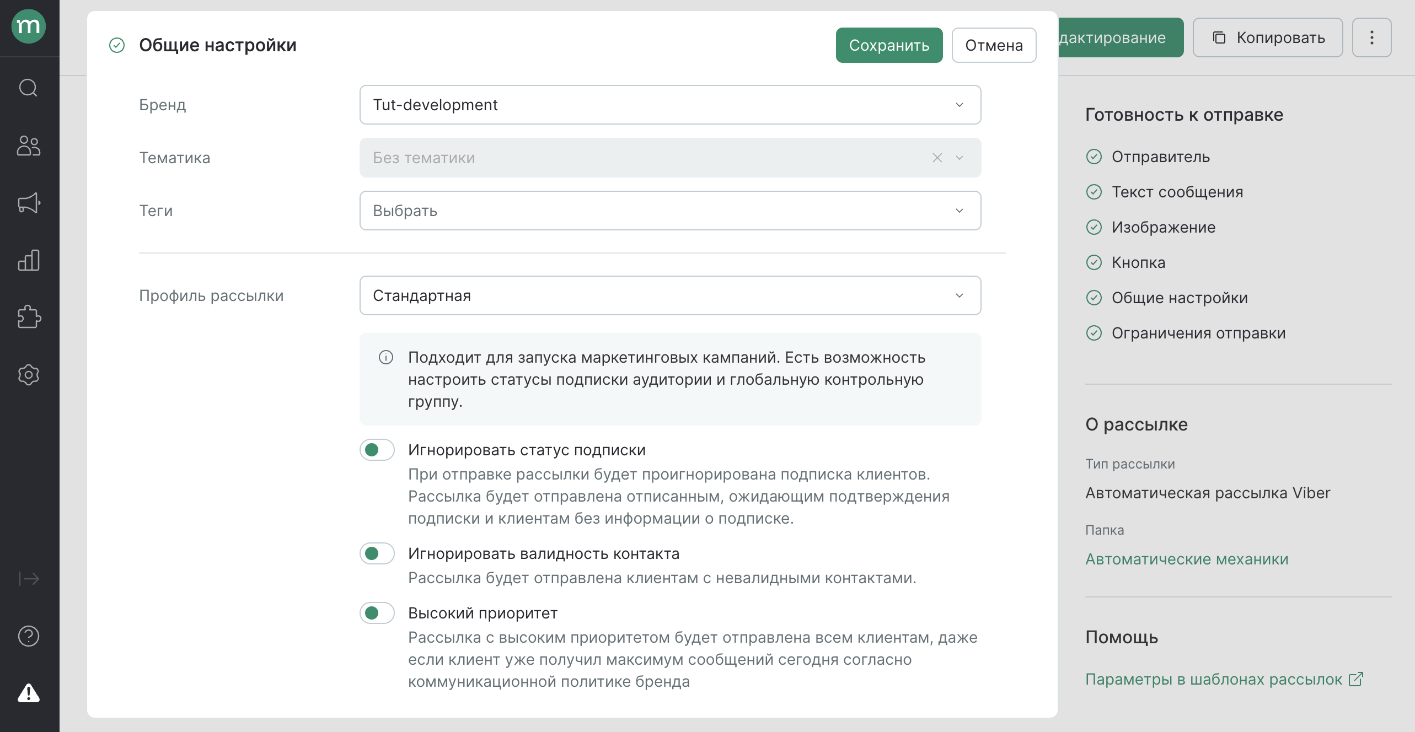
Task: Click the check mark beside Ограничения отправки
Action: coord(1094,333)
